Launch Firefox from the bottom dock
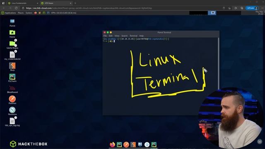Viewport: 265px width, 149px height. [112, 144]
